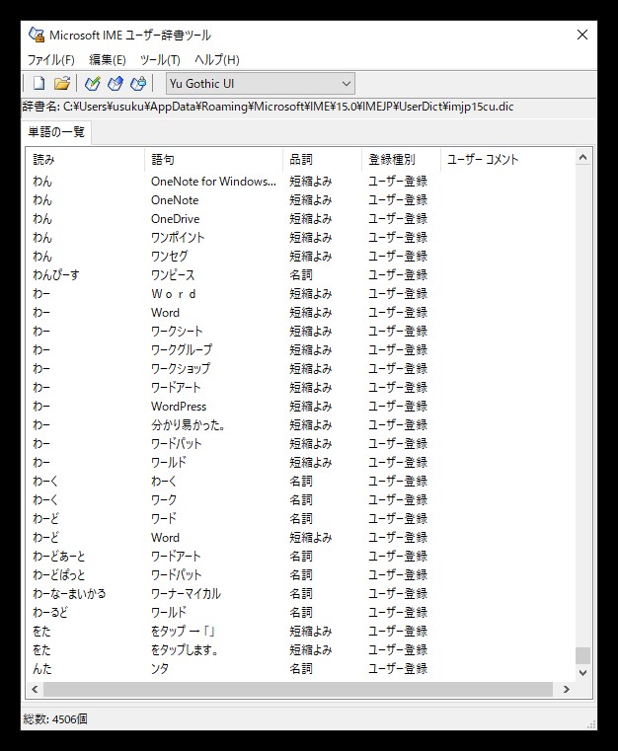
Task: Click the delete word toolbar icon
Action: click(x=138, y=84)
